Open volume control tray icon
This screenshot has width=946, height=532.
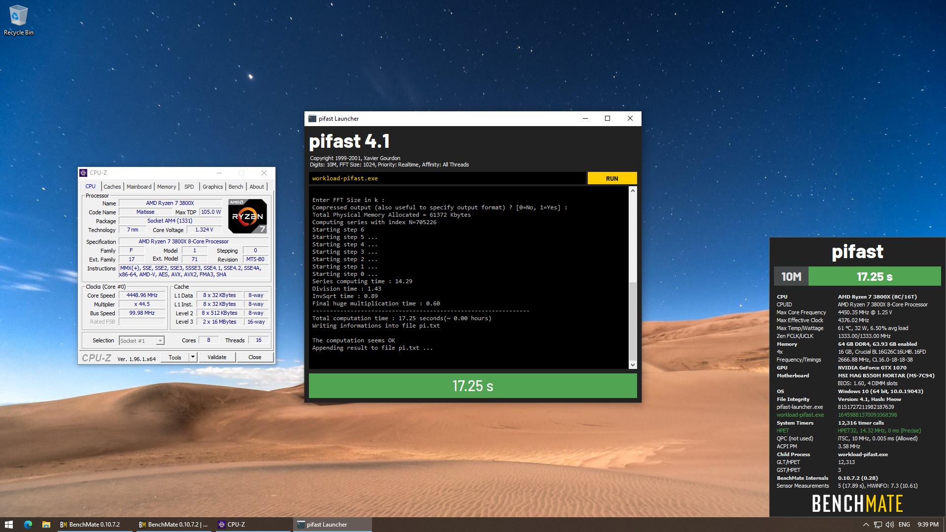pos(889,525)
